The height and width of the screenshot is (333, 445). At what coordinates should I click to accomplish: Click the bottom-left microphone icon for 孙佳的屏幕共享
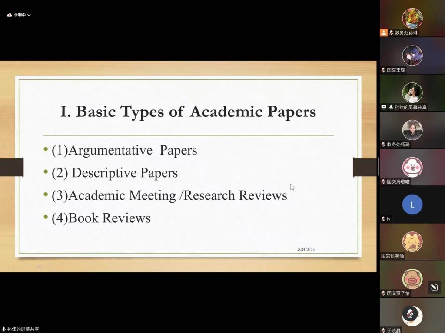(x=4, y=329)
